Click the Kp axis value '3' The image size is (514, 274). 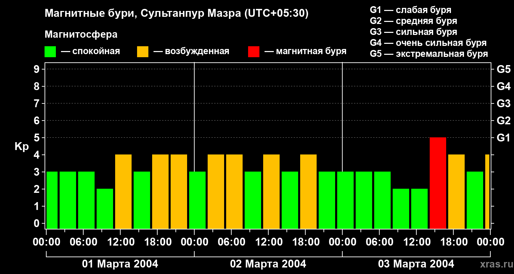tap(37, 172)
